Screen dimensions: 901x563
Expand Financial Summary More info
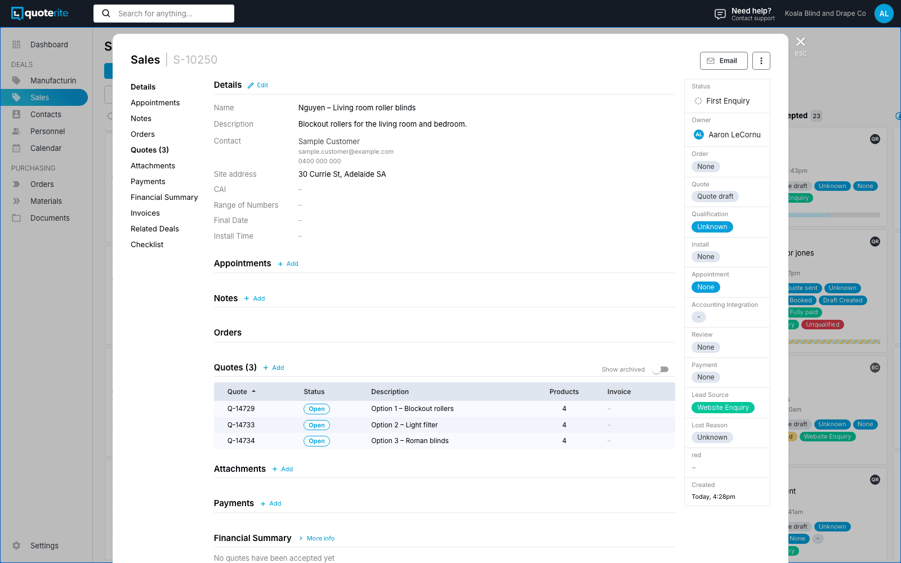pos(316,539)
